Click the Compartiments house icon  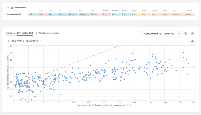tap(12, 8)
